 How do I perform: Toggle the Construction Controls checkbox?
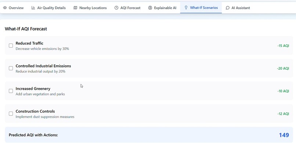coord(11,114)
